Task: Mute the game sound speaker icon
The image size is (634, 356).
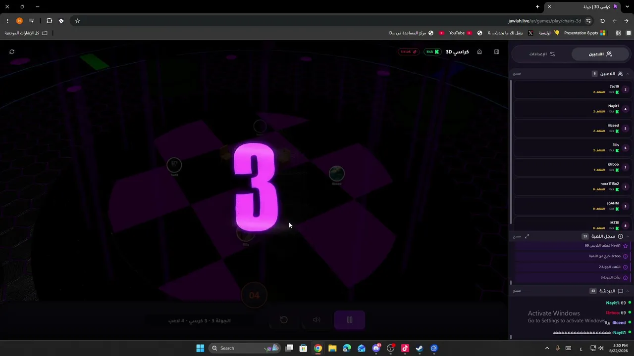Action: (x=317, y=320)
